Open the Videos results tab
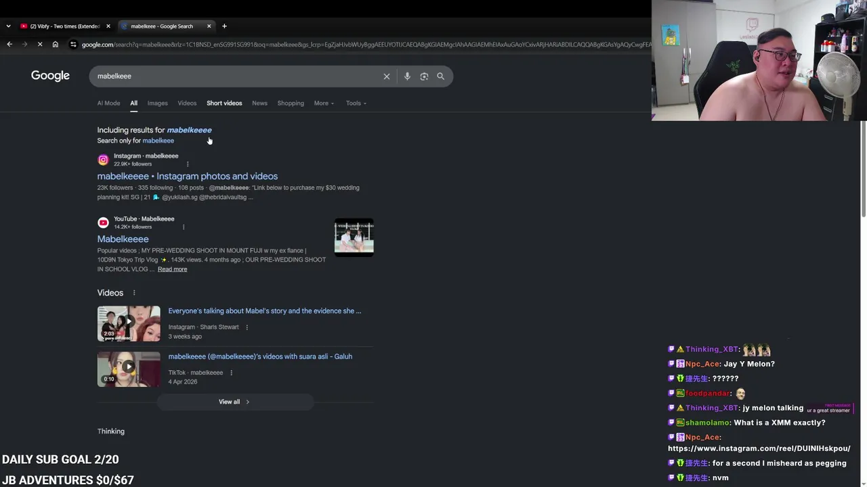The image size is (867, 487). 187,103
